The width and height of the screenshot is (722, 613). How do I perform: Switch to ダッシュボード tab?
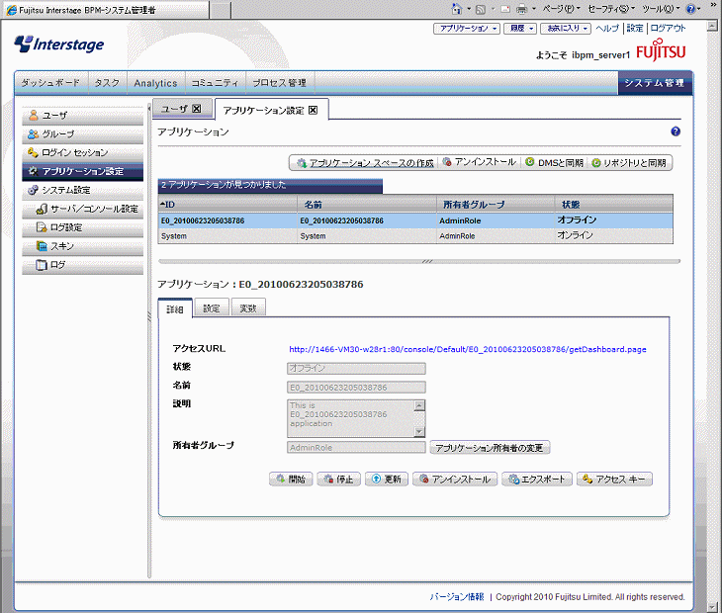pos(50,83)
